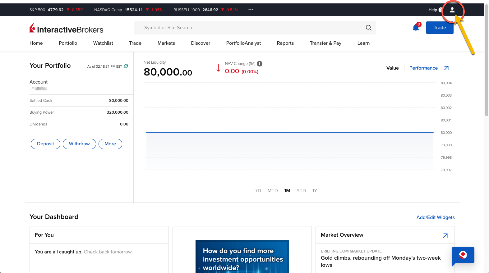This screenshot has width=489, height=273.
Task: Open the More account options
Action: click(110, 144)
